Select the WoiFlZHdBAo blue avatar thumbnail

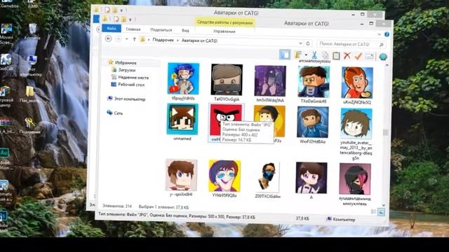point(313,122)
